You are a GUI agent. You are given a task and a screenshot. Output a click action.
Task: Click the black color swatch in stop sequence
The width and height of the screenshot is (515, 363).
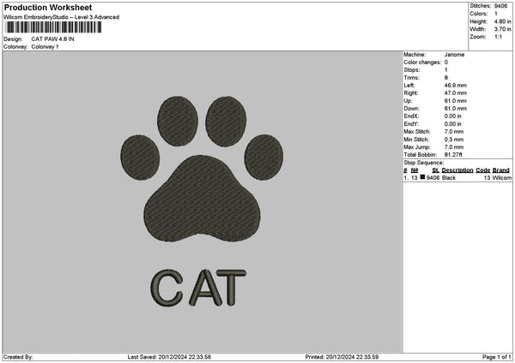coord(422,177)
